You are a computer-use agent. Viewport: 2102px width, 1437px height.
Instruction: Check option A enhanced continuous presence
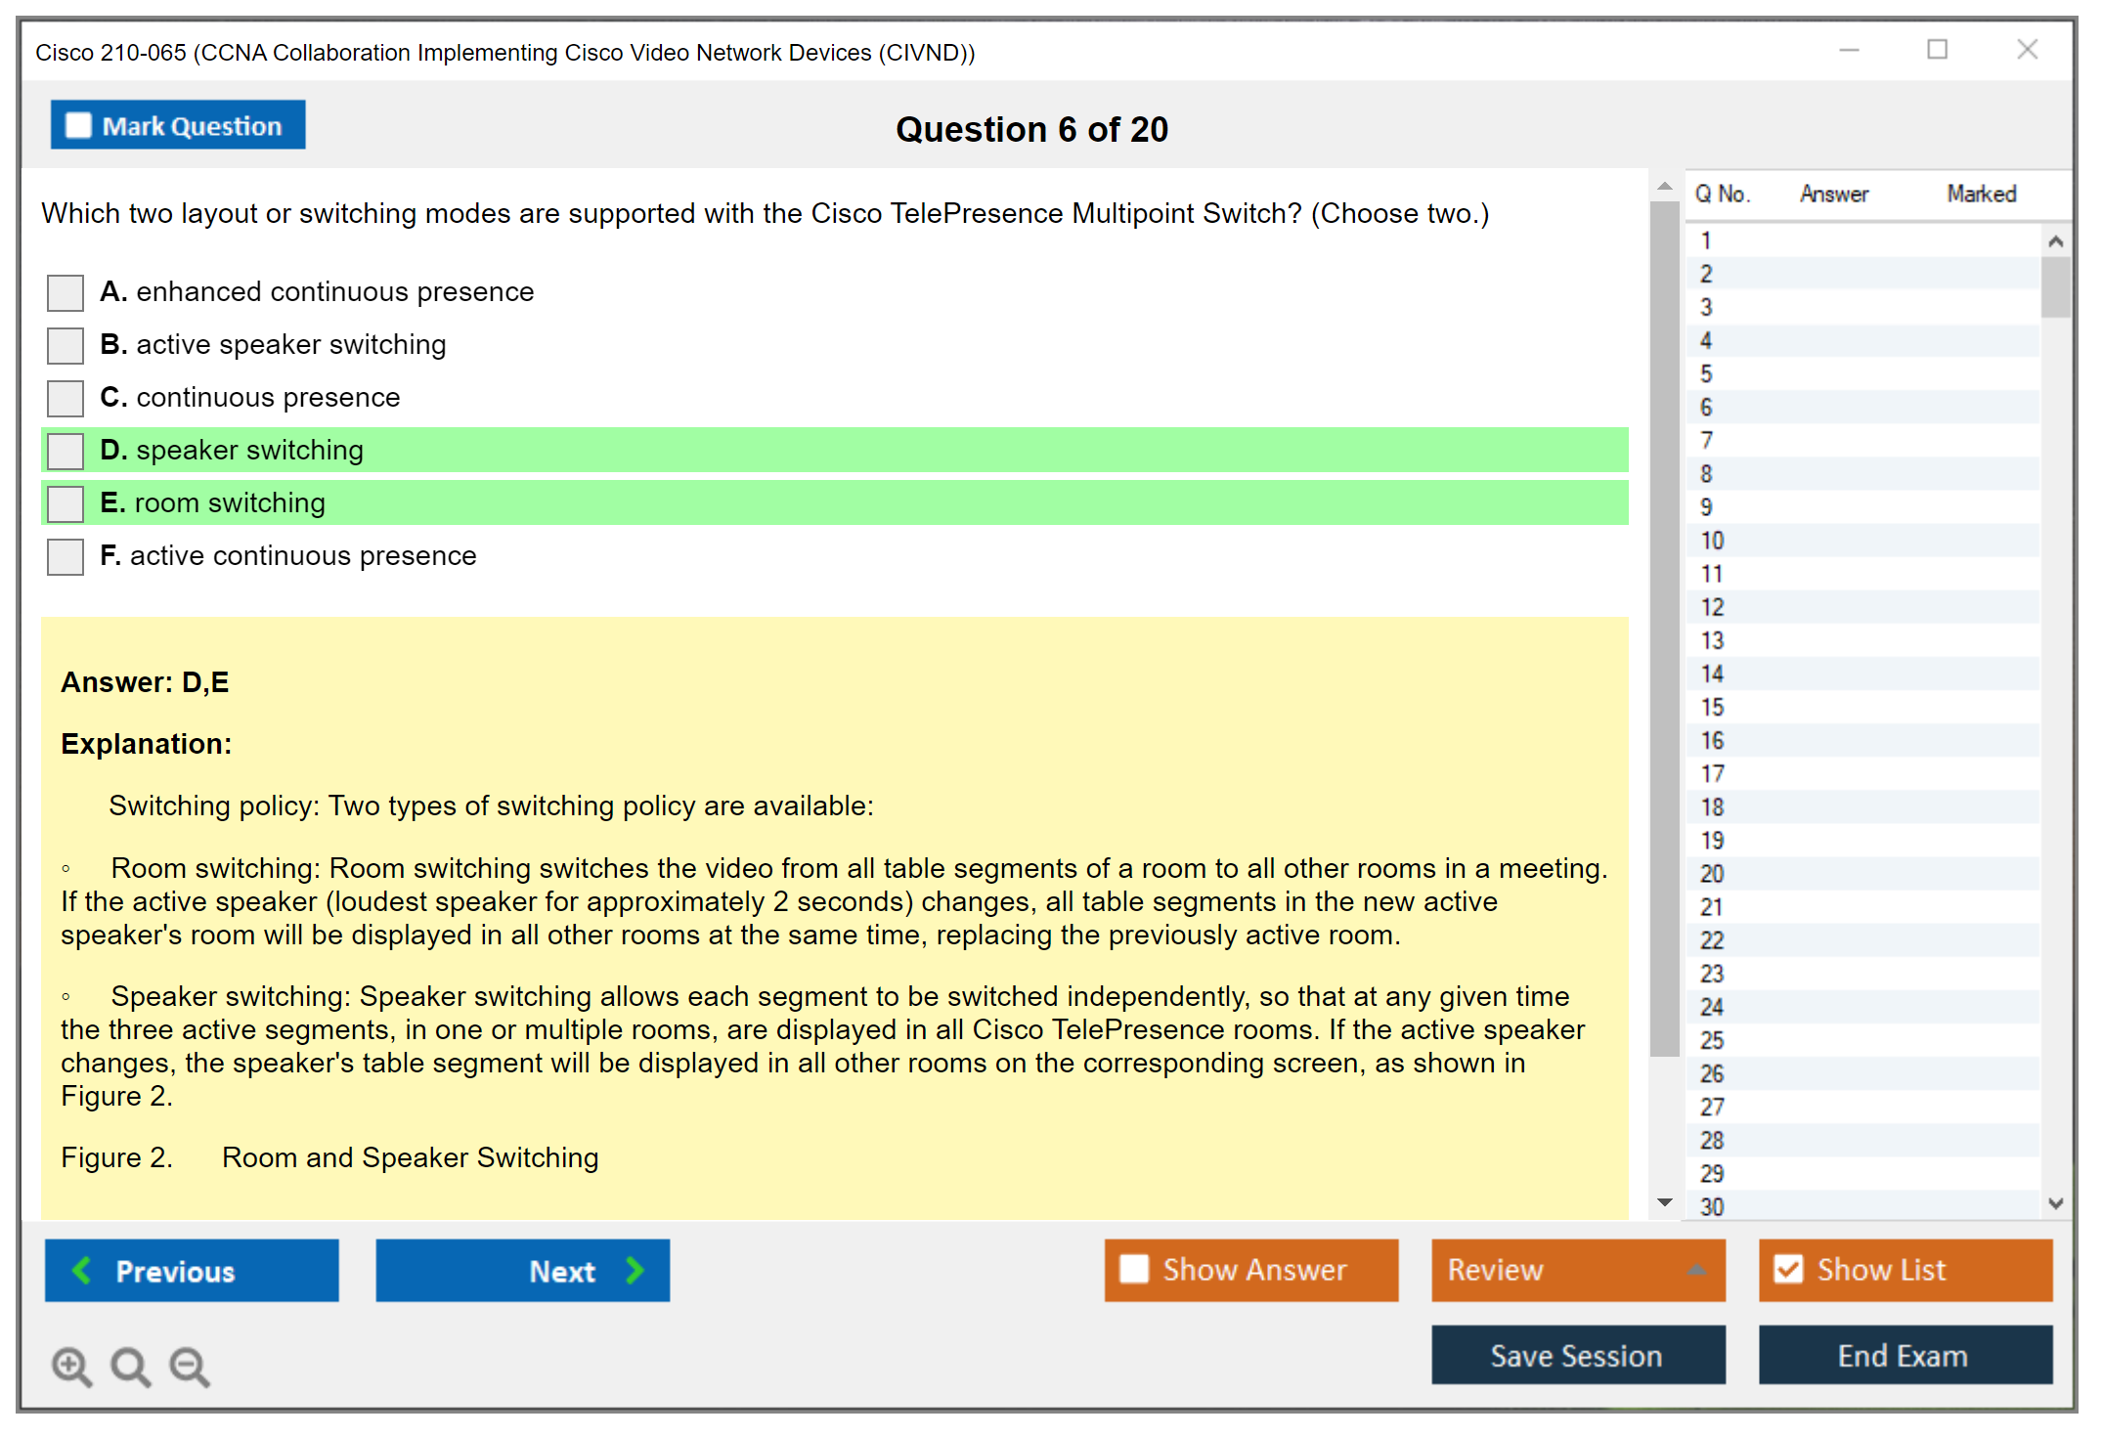66,292
